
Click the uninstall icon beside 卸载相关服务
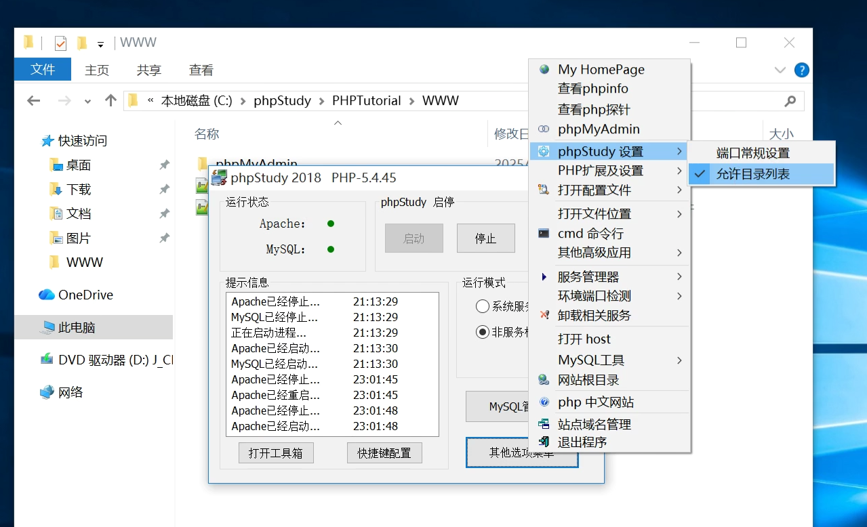point(544,315)
